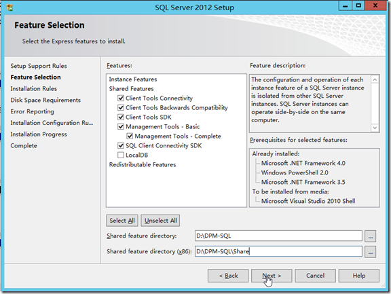
Task: Click Feature Selection step in sidebar
Action: (35, 77)
